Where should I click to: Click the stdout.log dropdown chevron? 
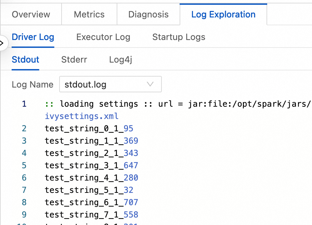click(150, 84)
